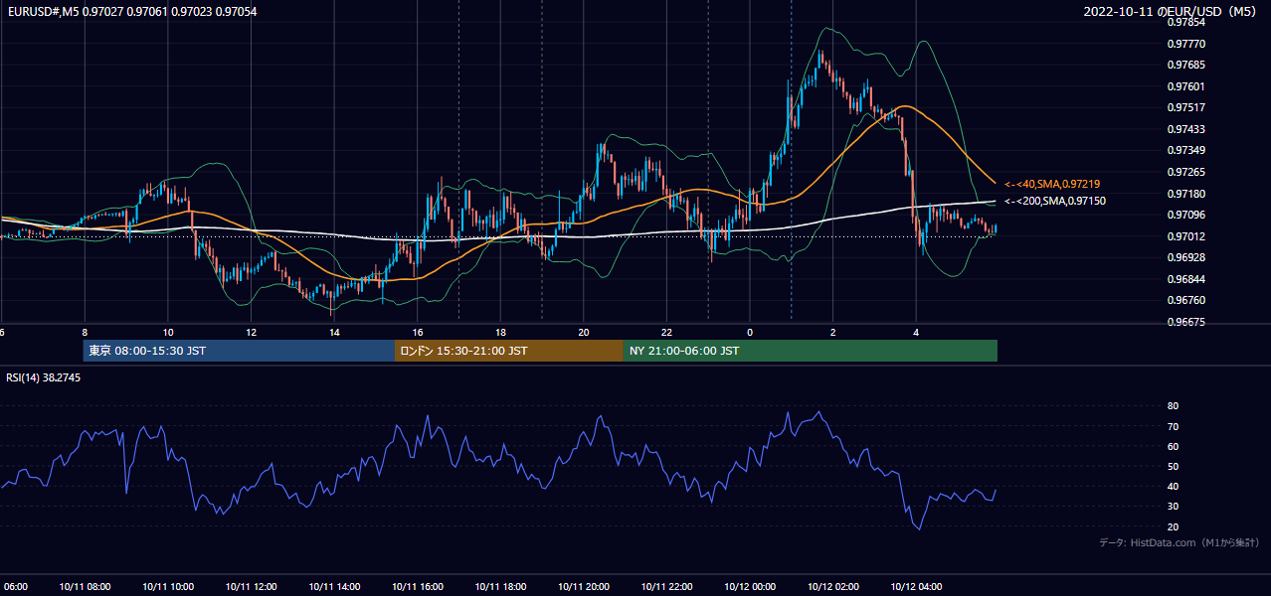Click hour label 14 under price chart

pos(334,333)
